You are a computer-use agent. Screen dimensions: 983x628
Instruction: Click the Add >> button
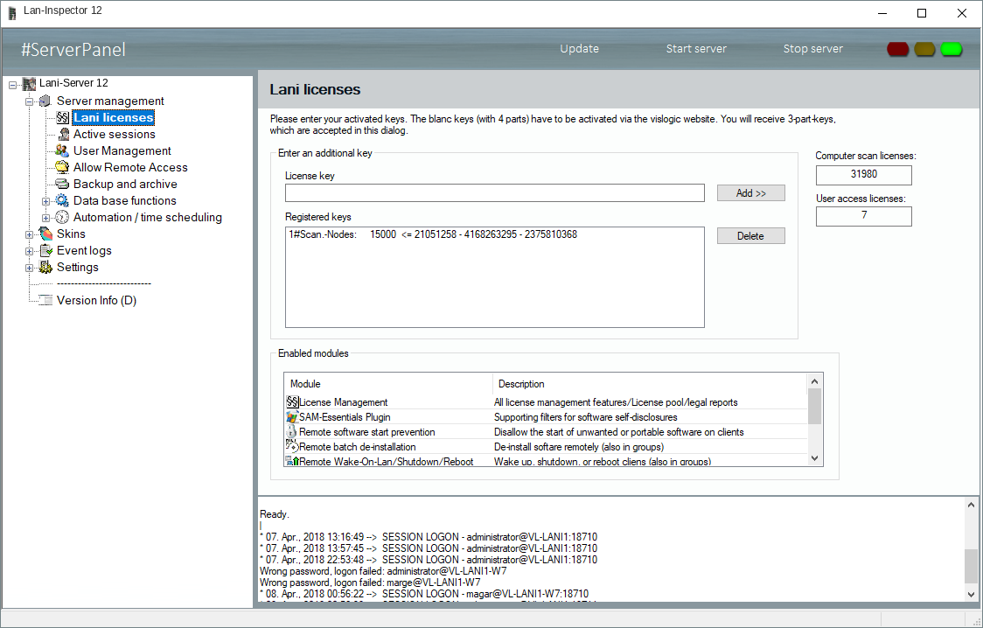coord(751,193)
